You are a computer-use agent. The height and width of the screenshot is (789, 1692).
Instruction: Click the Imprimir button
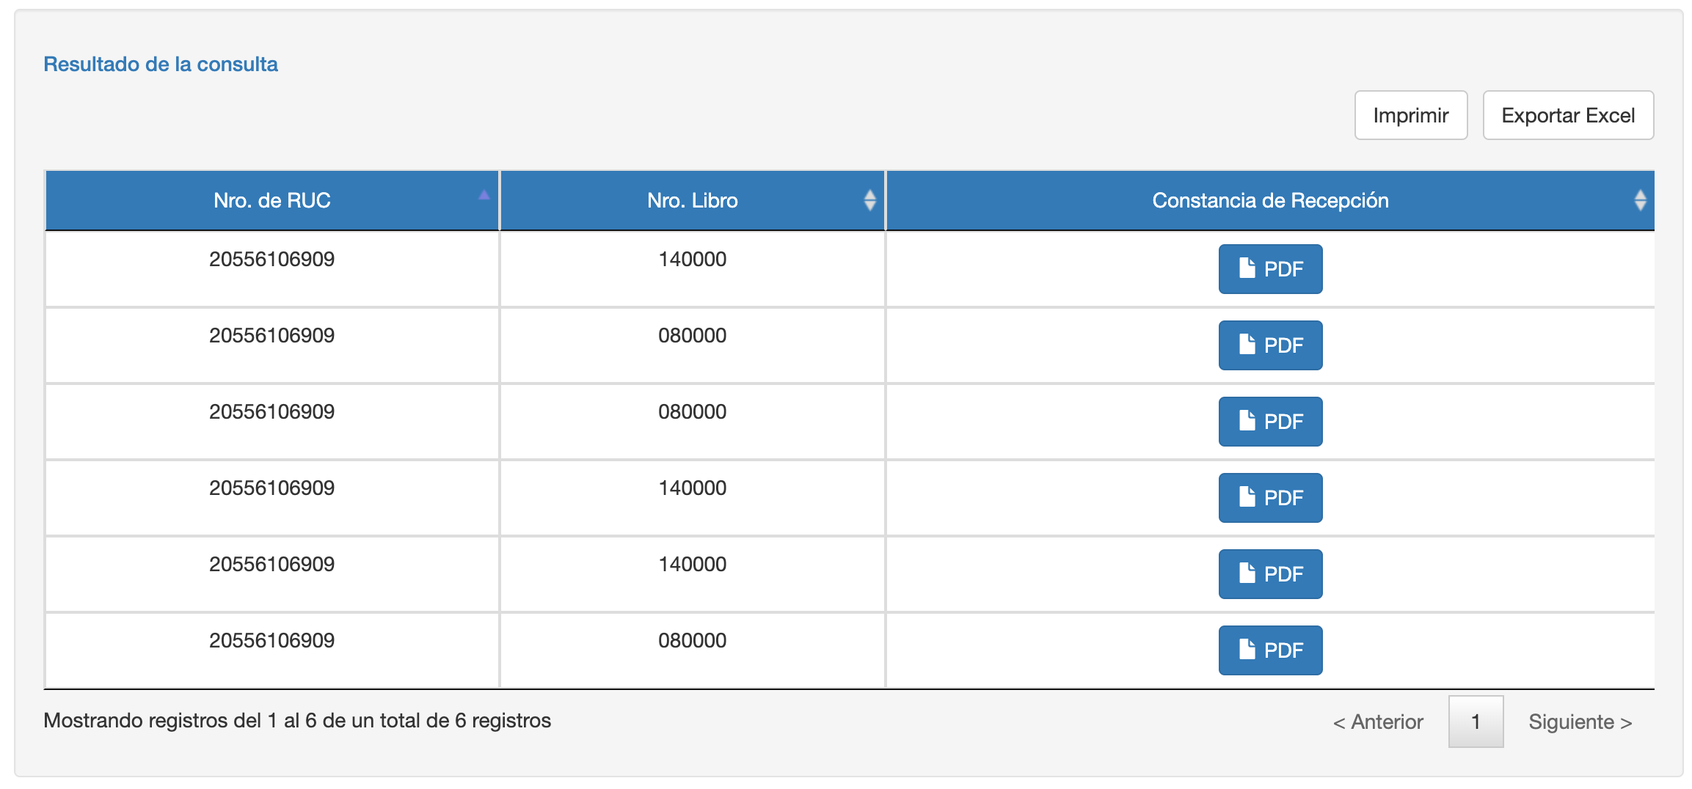click(1410, 115)
